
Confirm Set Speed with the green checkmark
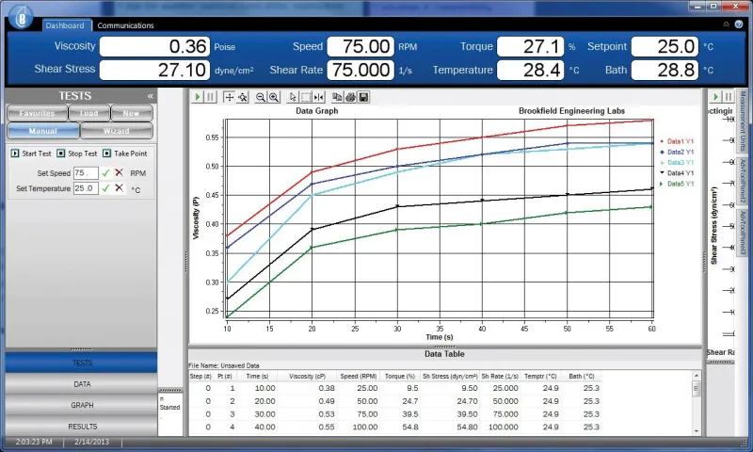[106, 173]
